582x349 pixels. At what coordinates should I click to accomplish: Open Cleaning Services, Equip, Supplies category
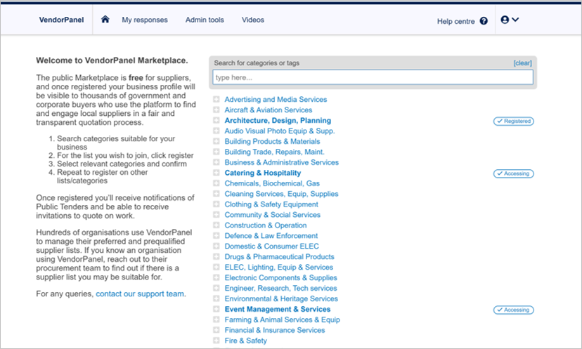point(281,194)
